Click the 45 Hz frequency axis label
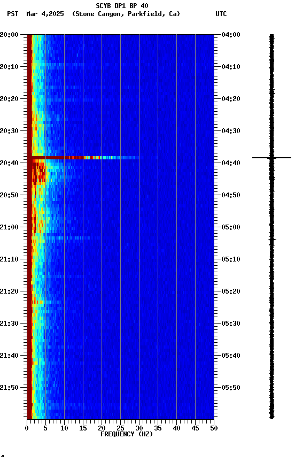Screen dimensions: 295x462 pyautogui.click(x=195, y=429)
